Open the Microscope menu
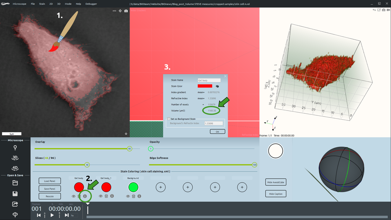This screenshot has width=391, height=220. click(x=19, y=4)
